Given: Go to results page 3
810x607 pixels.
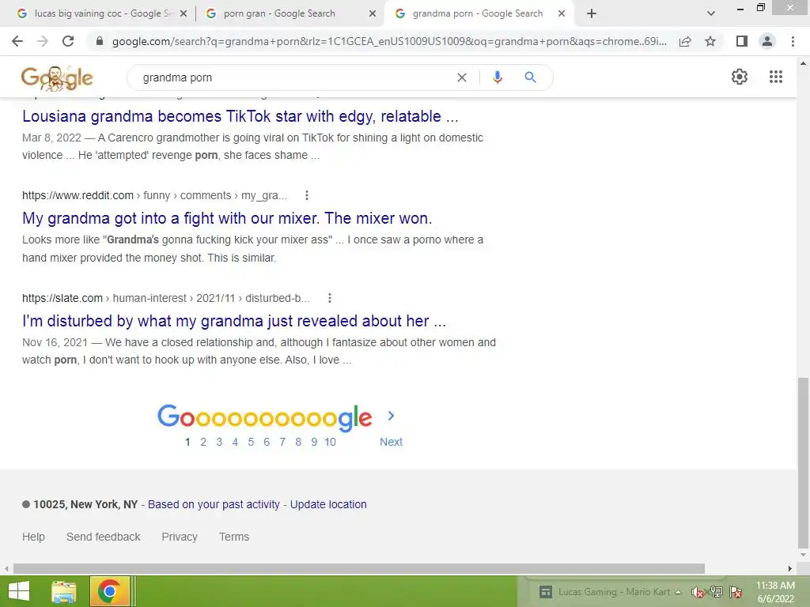Looking at the screenshot, I should click(219, 442).
